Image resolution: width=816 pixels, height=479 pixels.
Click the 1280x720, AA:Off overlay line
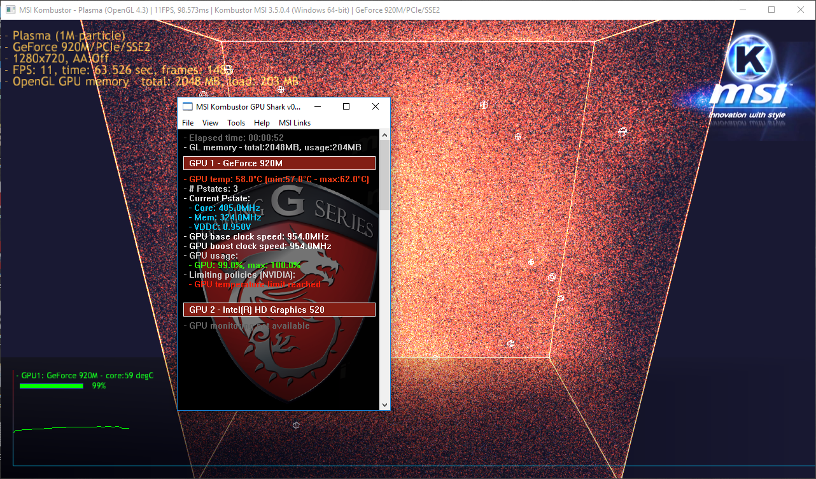pos(57,59)
